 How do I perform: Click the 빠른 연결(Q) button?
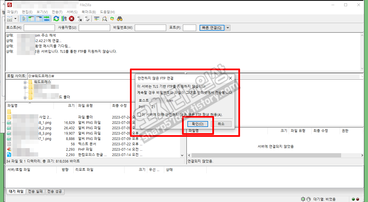click(212, 28)
